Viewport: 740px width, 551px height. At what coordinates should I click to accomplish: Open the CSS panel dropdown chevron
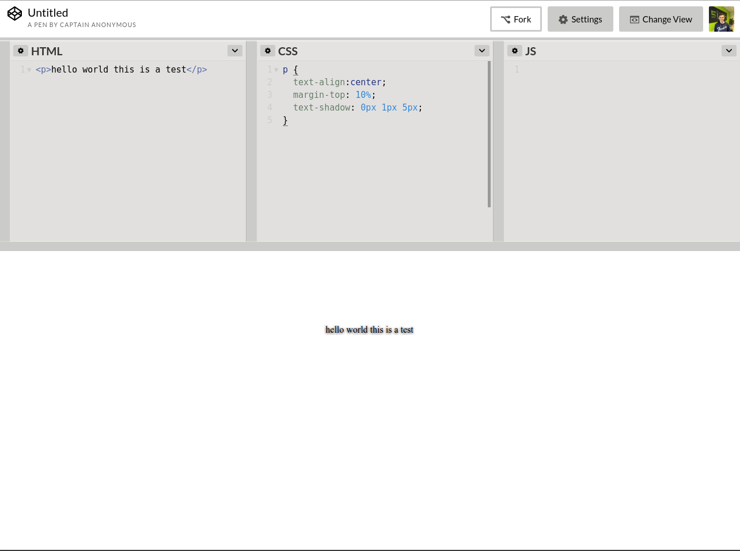tap(481, 51)
